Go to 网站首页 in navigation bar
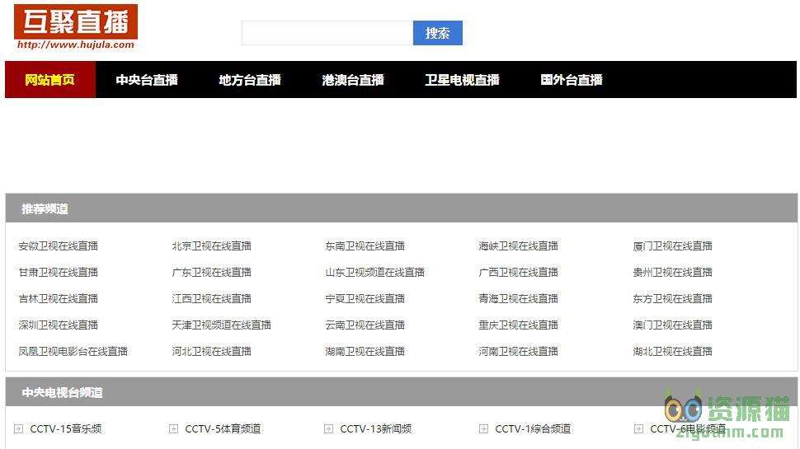 click(50, 80)
